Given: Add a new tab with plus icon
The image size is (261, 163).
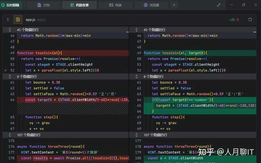Looking at the screenshot, I should coord(174,5).
